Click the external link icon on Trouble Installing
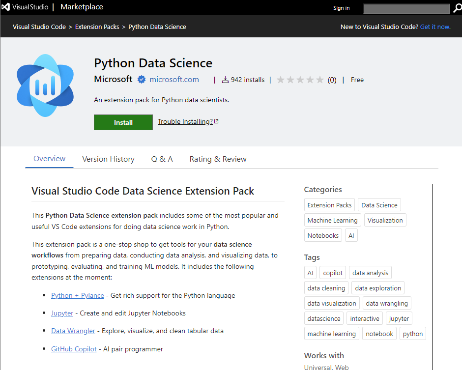Screen dimensions: 462x370 pyautogui.click(x=216, y=120)
